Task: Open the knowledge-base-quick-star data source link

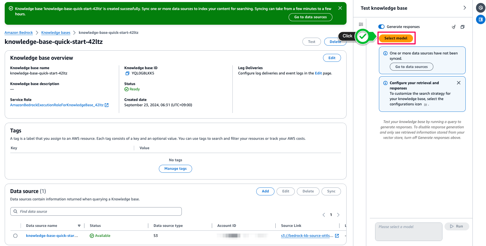Action: pos(52,236)
